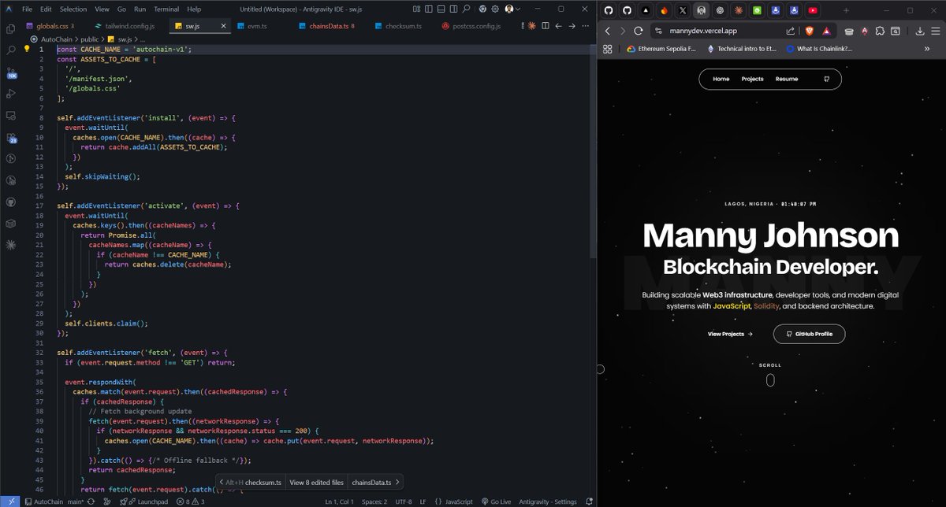Click the GitHub Profile button
The width and height of the screenshot is (946, 507).
click(x=809, y=334)
